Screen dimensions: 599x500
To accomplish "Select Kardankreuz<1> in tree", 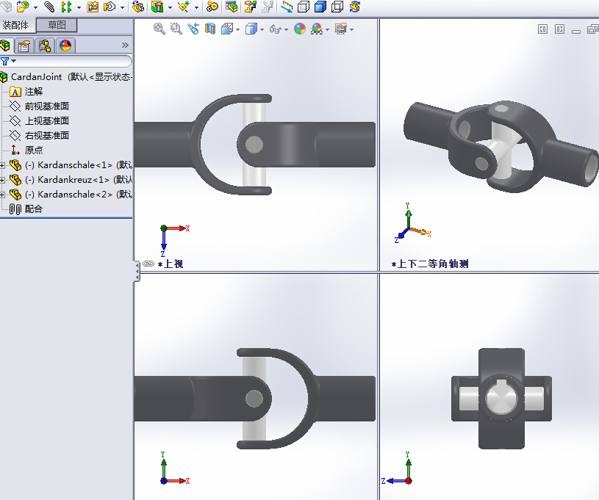I will coord(71,180).
